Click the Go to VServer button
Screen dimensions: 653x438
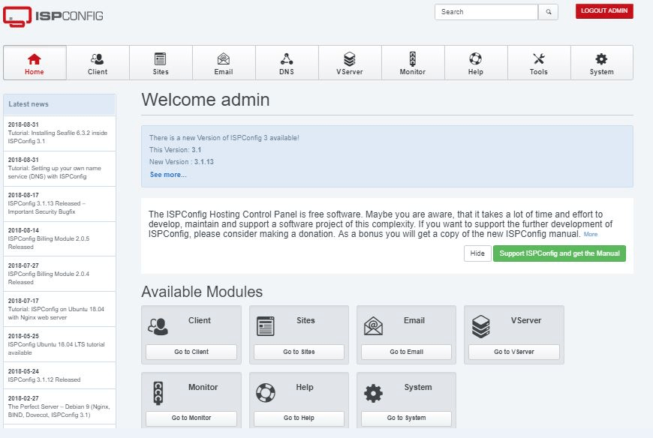tap(514, 352)
